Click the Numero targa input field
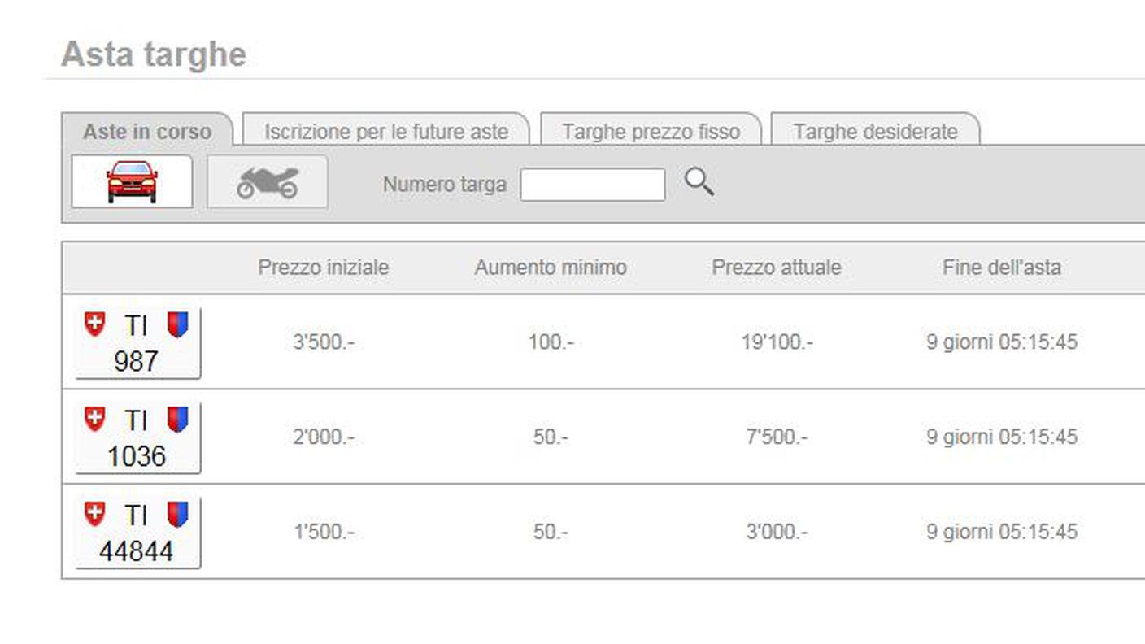This screenshot has height=644, width=1145. [592, 185]
